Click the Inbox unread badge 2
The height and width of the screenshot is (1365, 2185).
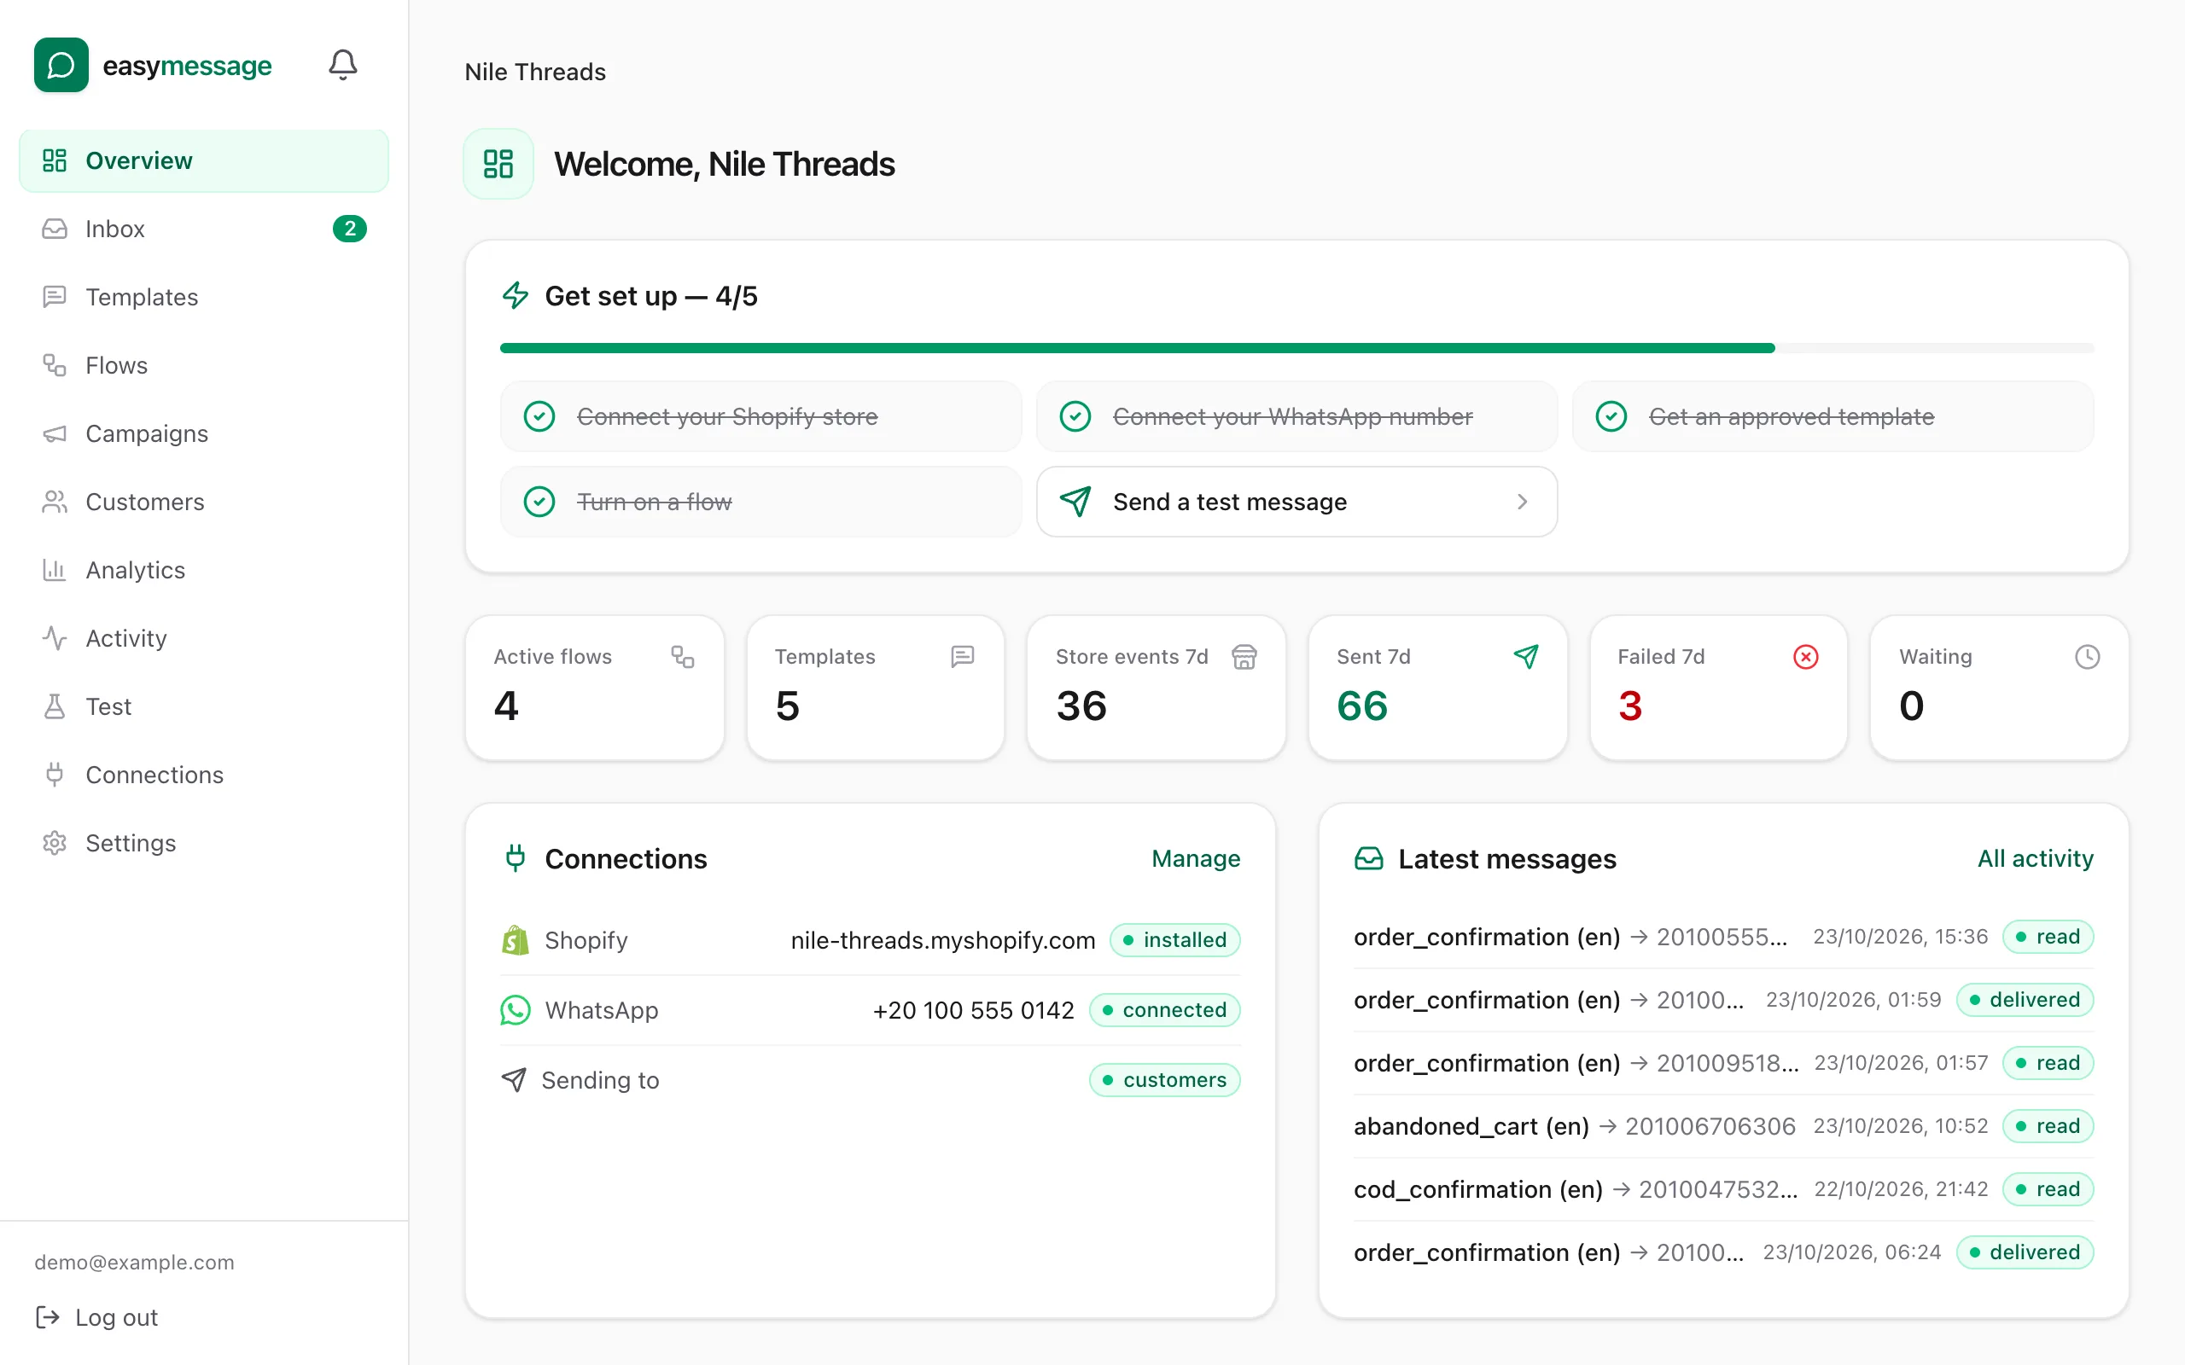click(349, 229)
